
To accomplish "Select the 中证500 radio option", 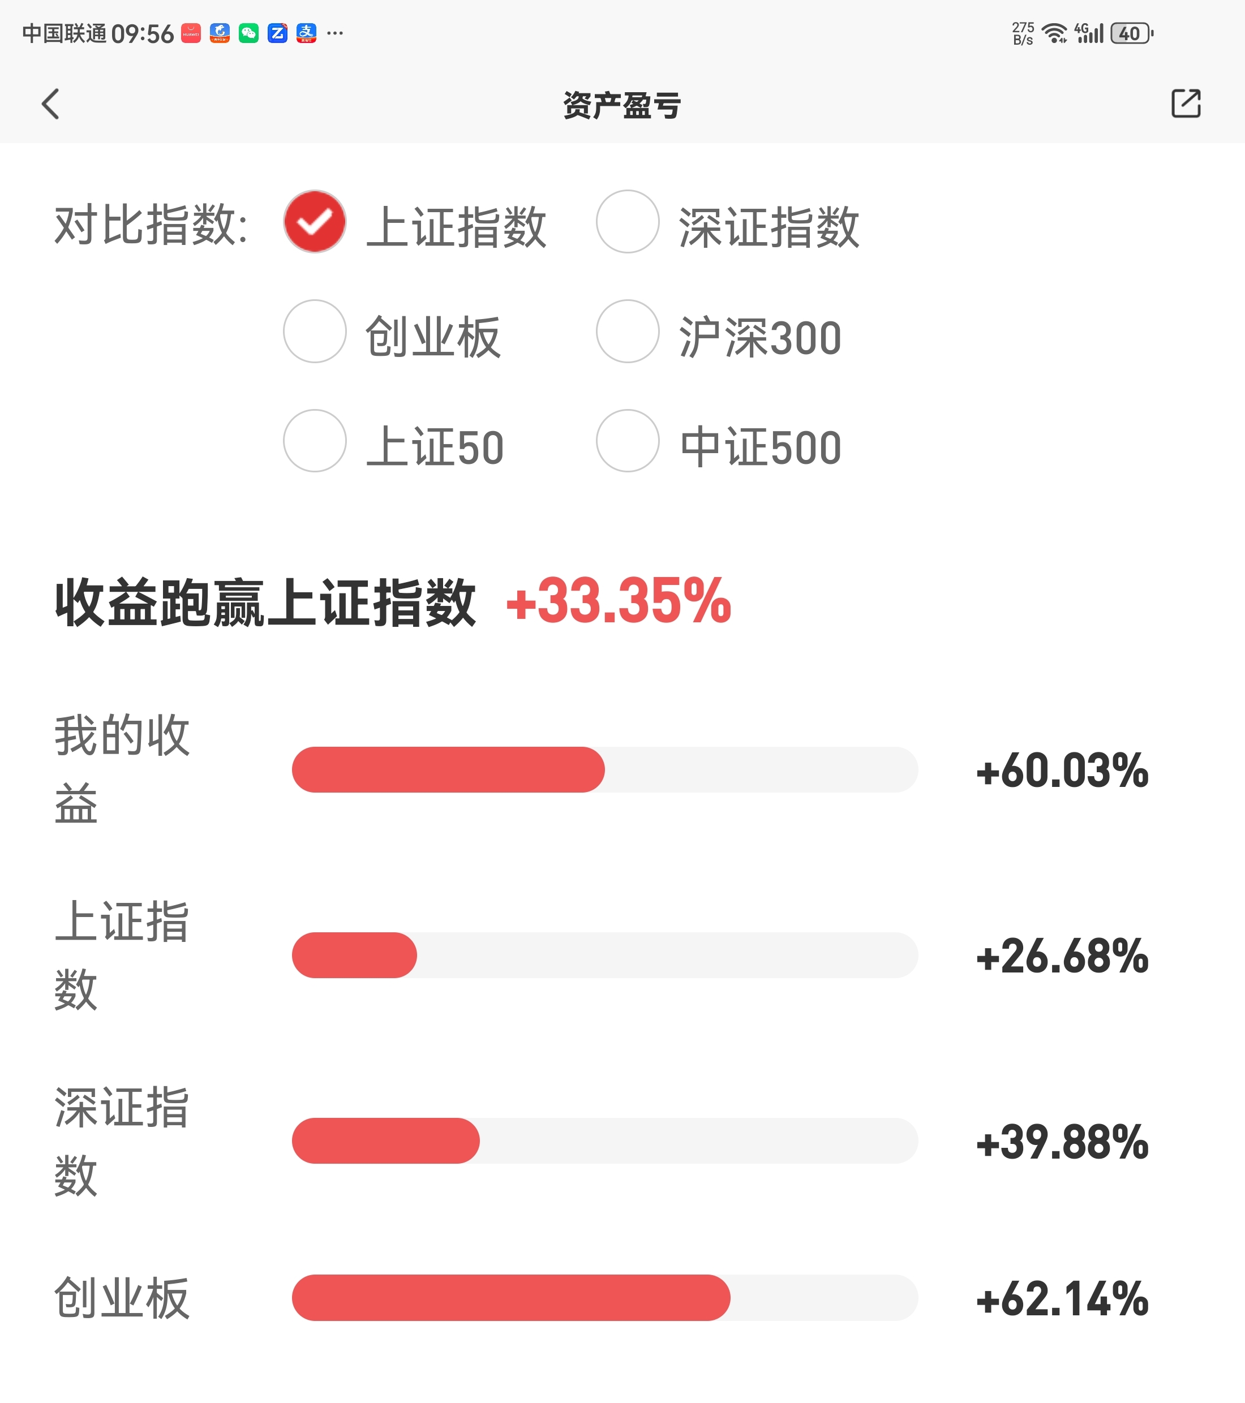I will (628, 441).
